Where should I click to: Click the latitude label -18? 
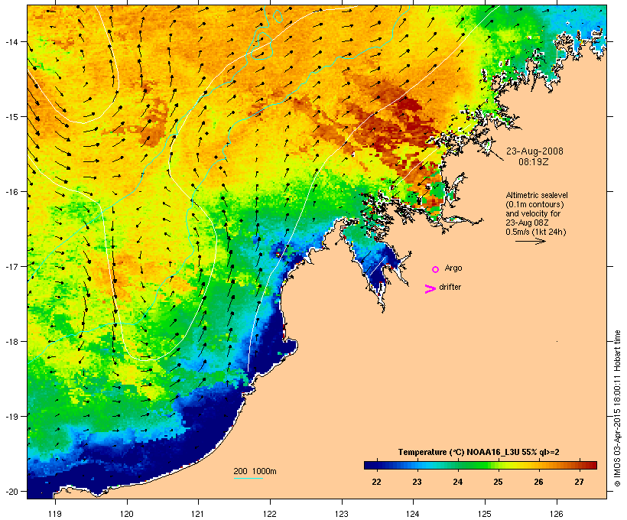[x=11, y=341]
